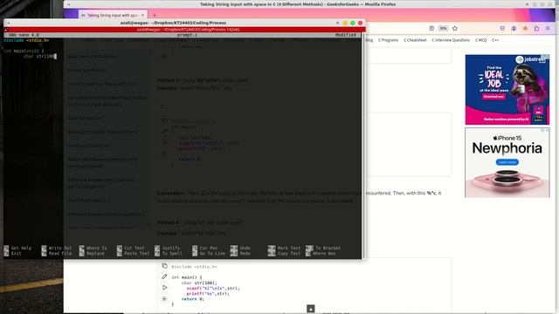Click nano 'Get Help' shortcut label
This screenshot has width=559, height=314.
21,248
